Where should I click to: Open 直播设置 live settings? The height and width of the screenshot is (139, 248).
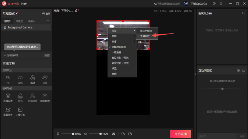point(8,97)
